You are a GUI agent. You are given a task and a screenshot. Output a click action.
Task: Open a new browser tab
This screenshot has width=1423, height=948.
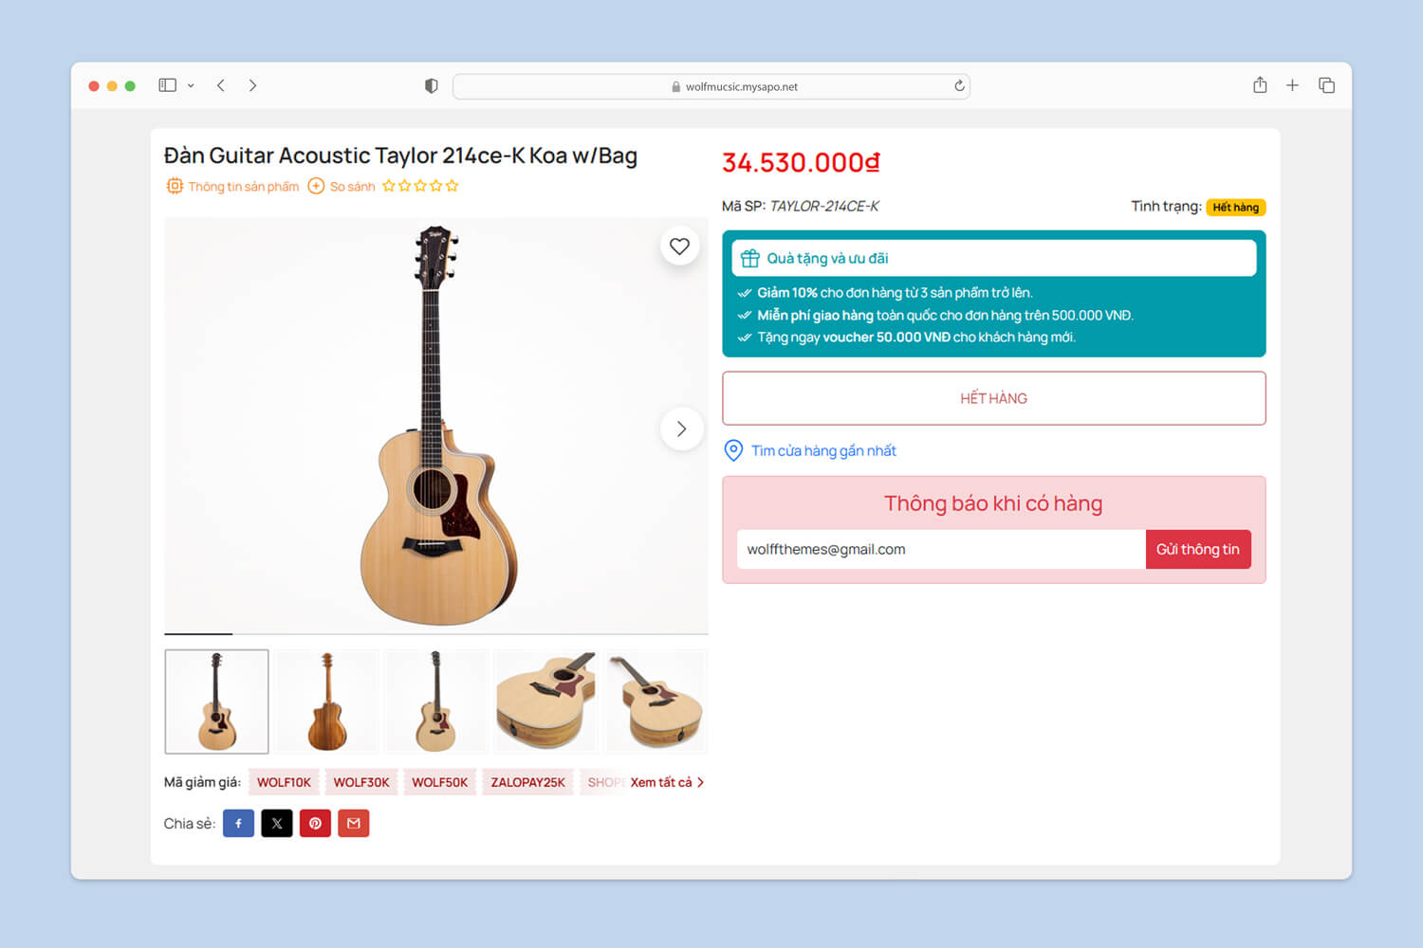pyautogui.click(x=1292, y=85)
